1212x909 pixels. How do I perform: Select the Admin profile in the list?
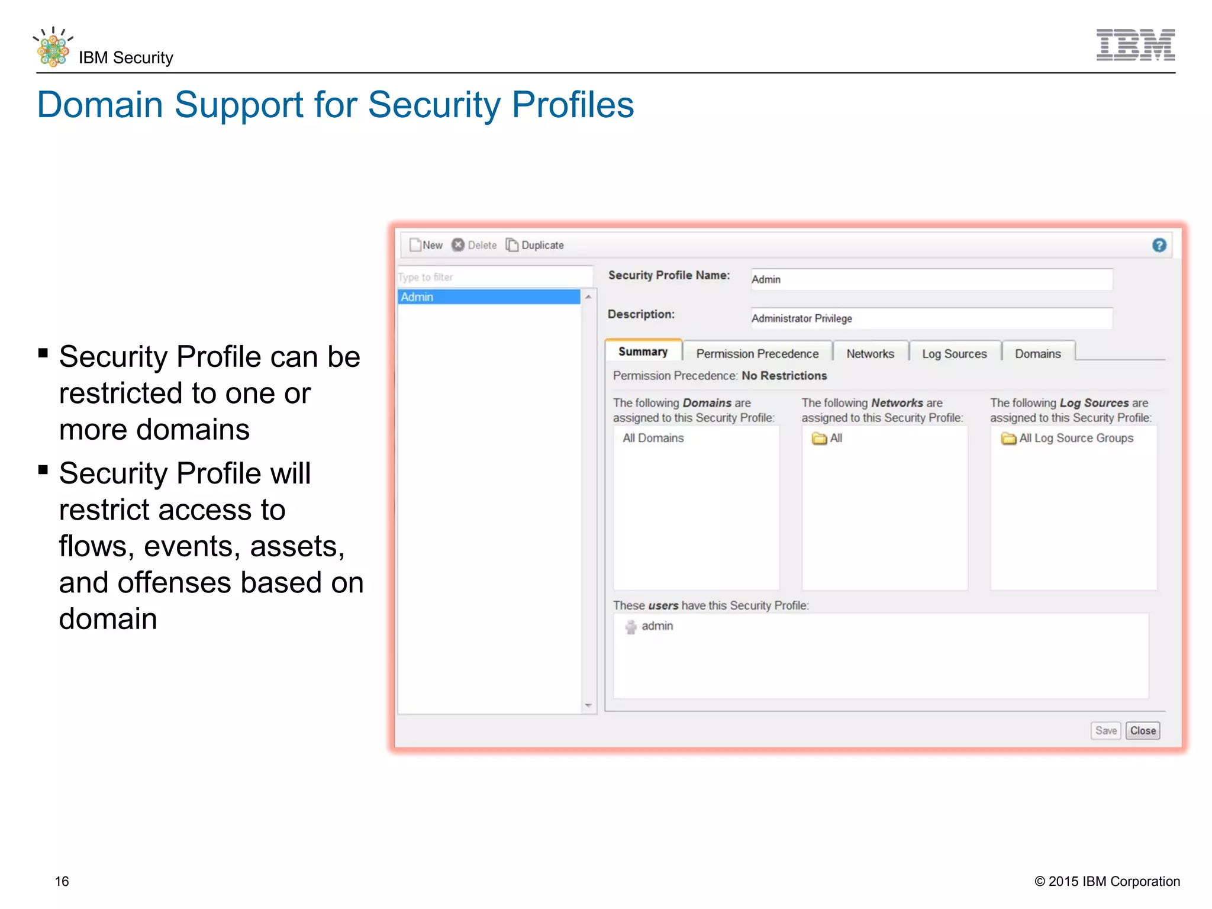point(489,297)
